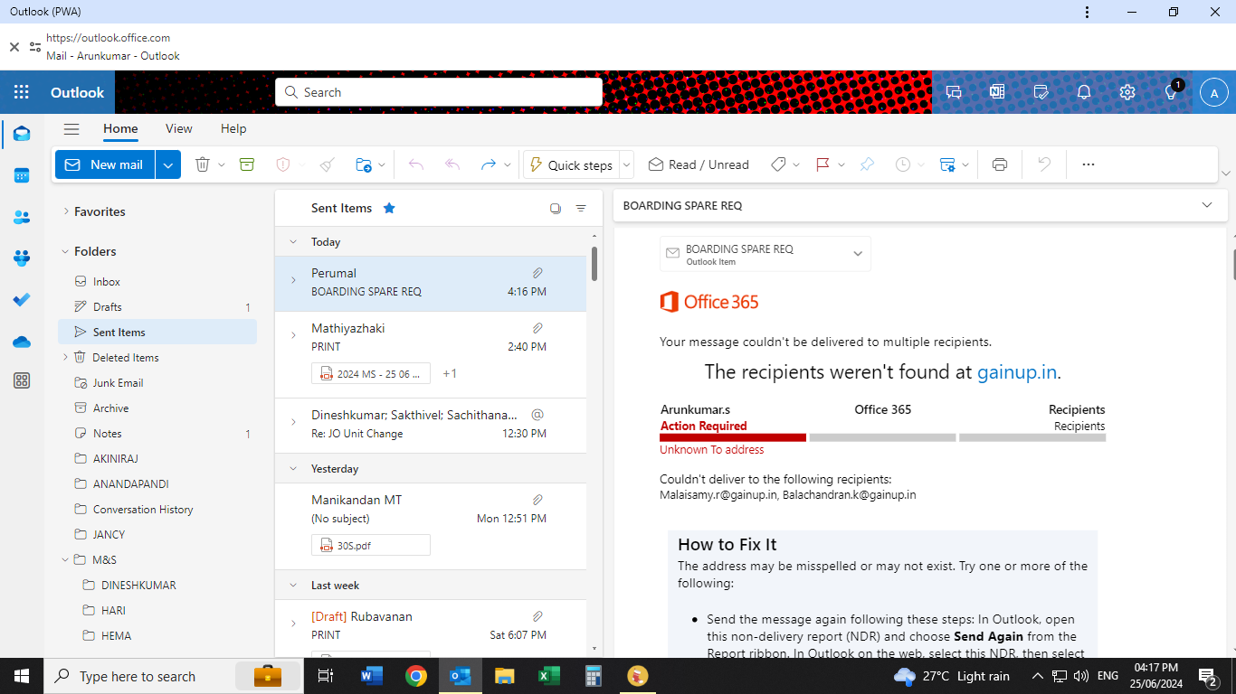Click the gainup.in link in the message
Image resolution: width=1236 pixels, height=694 pixels.
[x=1017, y=372]
